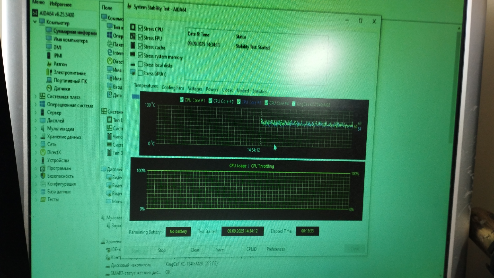The image size is (494, 278).
Task: Click the Портативный ПК laptop icon
Action: click(x=49, y=80)
